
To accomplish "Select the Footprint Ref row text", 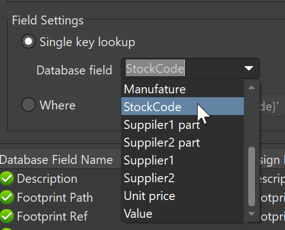I will [52, 216].
